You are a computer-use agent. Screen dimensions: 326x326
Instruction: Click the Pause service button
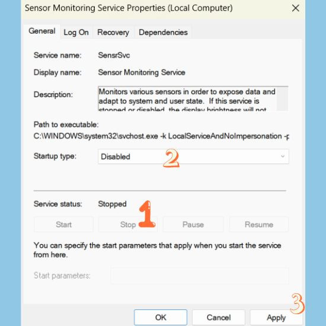pos(193,224)
